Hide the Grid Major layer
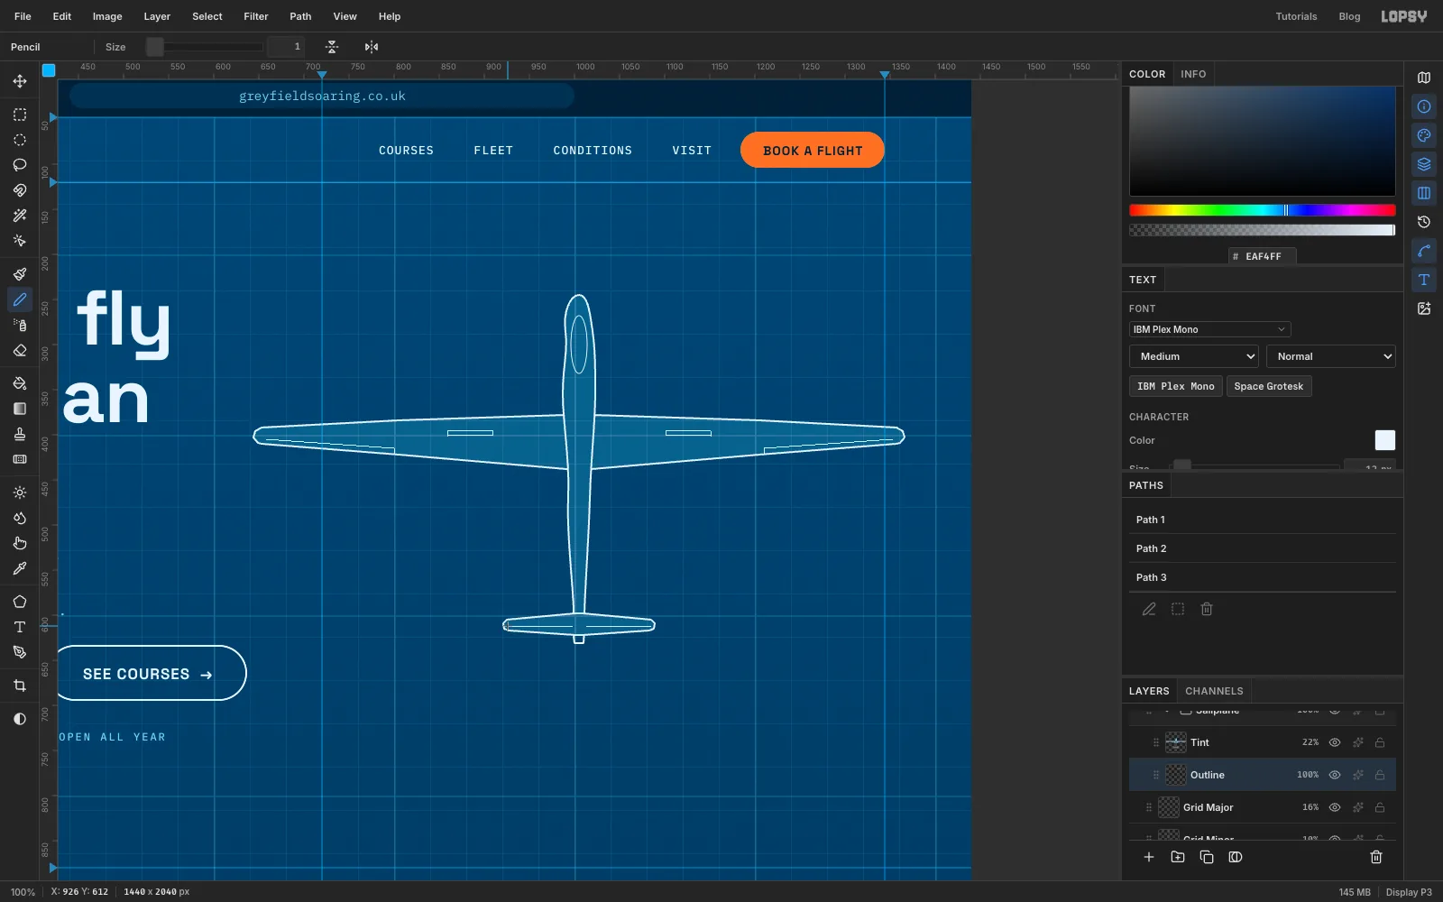This screenshot has width=1443, height=902. click(x=1335, y=807)
